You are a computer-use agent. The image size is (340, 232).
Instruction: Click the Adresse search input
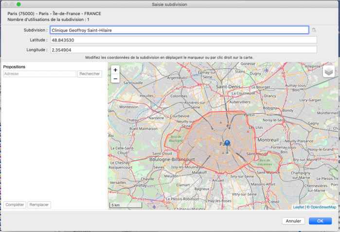click(x=39, y=74)
